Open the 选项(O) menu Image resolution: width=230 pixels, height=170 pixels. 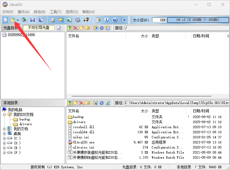click(72, 12)
